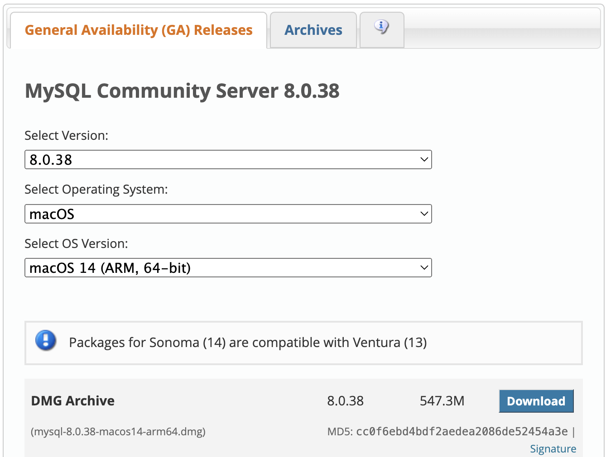Image resolution: width=606 pixels, height=457 pixels.
Task: Click the MD5 checksum value text
Action: click(462, 431)
